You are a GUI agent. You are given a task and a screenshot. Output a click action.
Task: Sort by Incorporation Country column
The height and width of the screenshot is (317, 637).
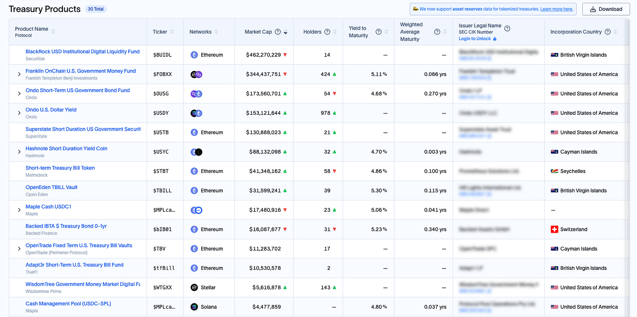click(x=616, y=32)
